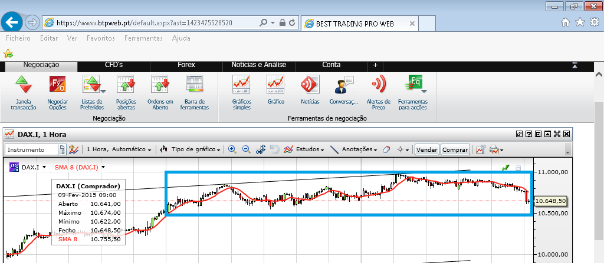
Task: Switch to the Negociação tab
Action: pos(41,66)
